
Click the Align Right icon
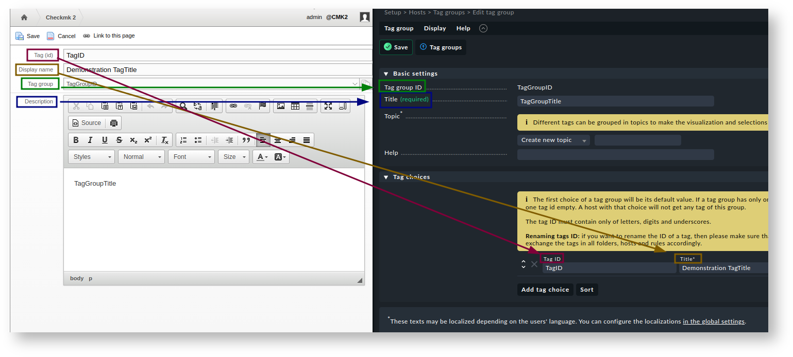[x=292, y=140]
